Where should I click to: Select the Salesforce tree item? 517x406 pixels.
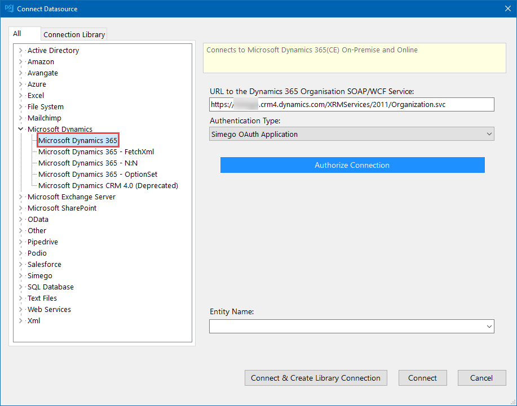point(45,265)
